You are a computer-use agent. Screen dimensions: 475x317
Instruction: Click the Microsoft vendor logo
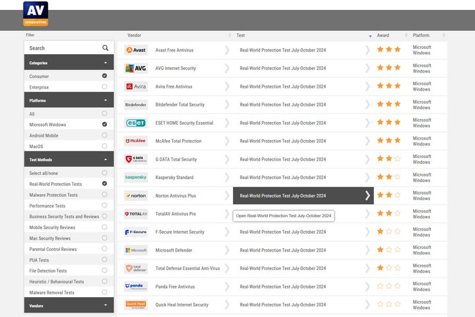[136, 250]
